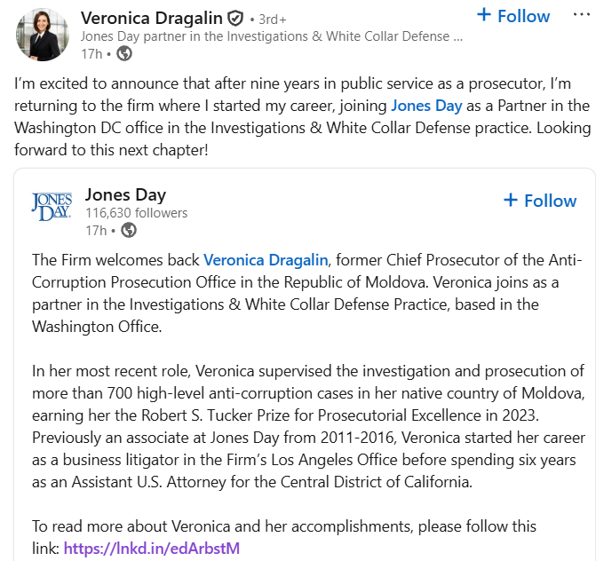596x561 pixels.
Task: Open blue Veronica Dragalin mention in shared post
Action: (266, 260)
